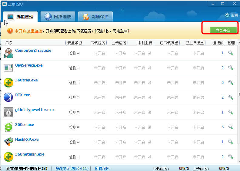Sort by 连接数 column header
The image size is (240, 171).
pyautogui.click(x=215, y=43)
